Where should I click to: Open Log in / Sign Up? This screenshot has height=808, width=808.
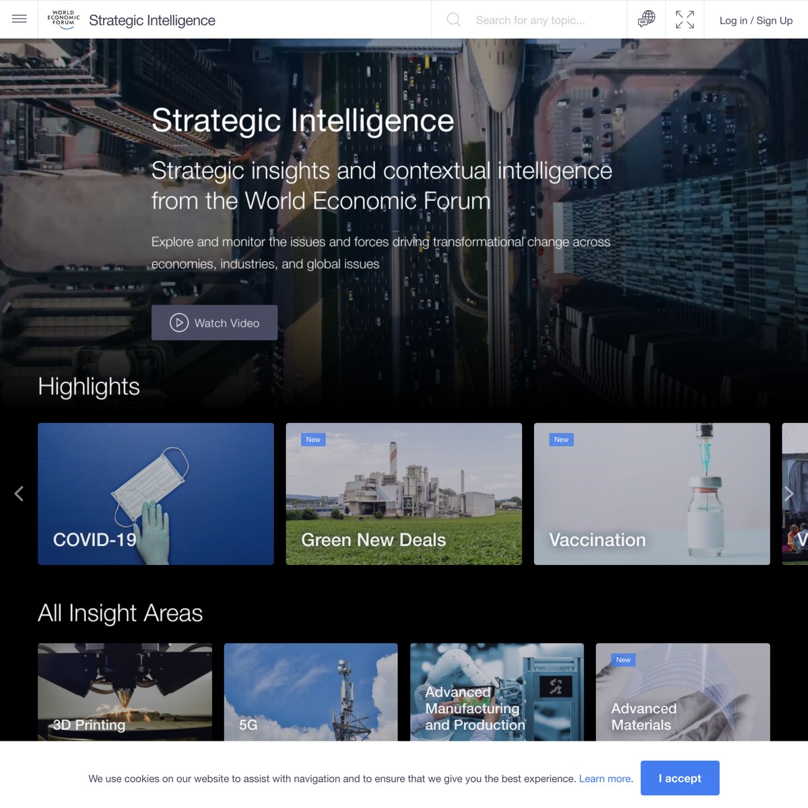pos(755,20)
